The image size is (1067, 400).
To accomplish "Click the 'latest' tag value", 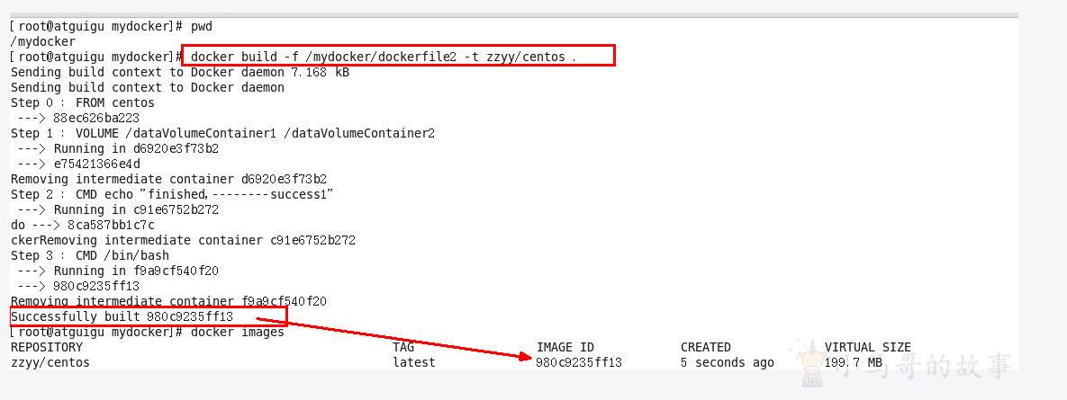I will click(x=413, y=362).
